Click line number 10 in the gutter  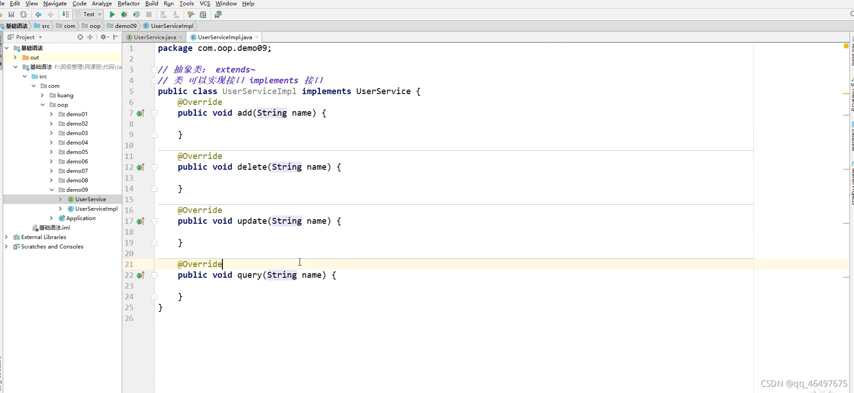129,145
